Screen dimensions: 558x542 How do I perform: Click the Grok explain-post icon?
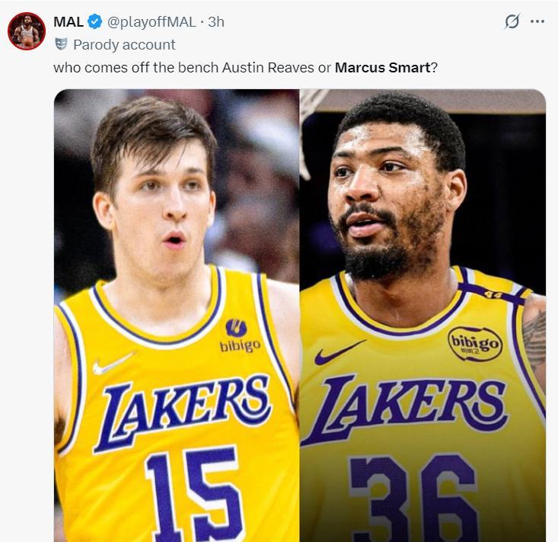click(x=512, y=21)
